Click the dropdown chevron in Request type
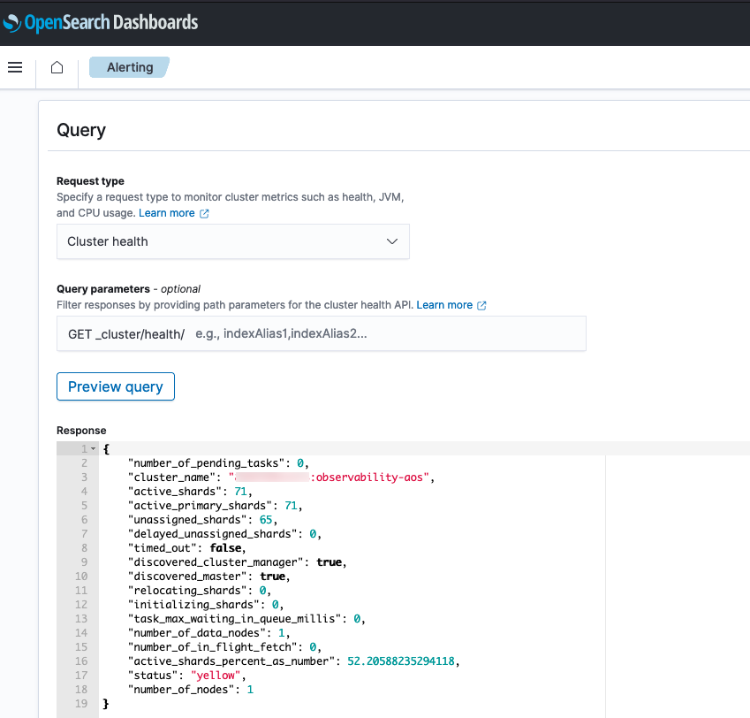 393,241
